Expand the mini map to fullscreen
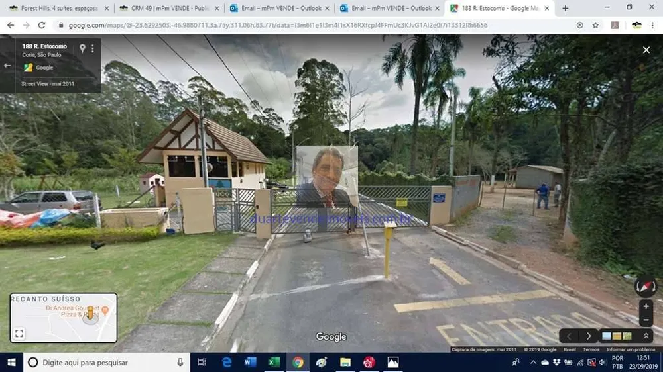The image size is (663, 372). [x=19, y=334]
